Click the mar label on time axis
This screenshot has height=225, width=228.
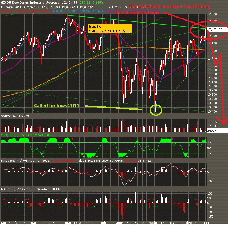click(x=33, y=223)
